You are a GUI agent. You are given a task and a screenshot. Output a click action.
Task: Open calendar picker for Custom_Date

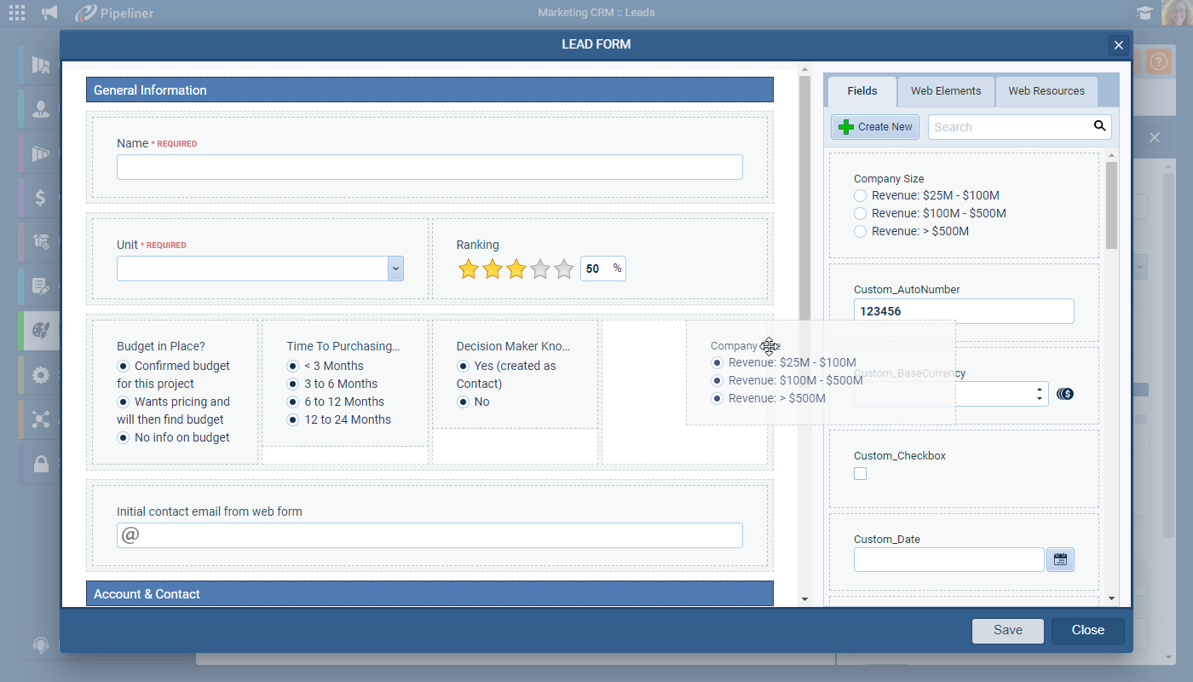point(1060,560)
